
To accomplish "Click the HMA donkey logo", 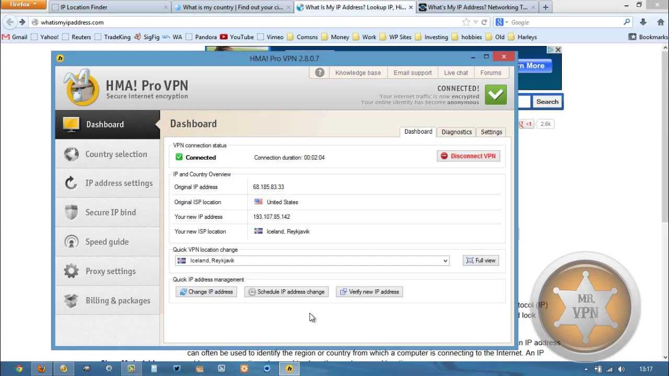I will tap(81, 88).
